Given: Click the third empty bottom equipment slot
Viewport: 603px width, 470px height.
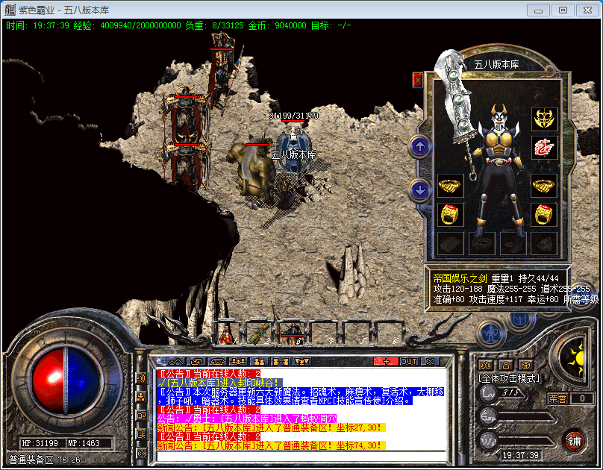Looking at the screenshot, I should [x=513, y=243].
